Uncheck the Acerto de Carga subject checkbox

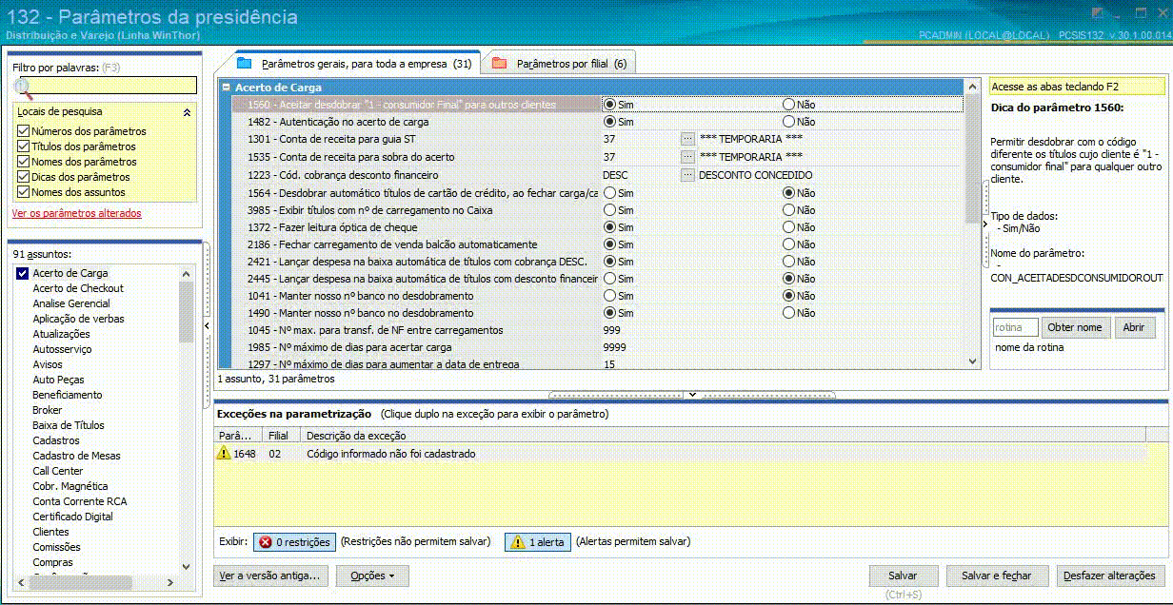tap(22, 273)
